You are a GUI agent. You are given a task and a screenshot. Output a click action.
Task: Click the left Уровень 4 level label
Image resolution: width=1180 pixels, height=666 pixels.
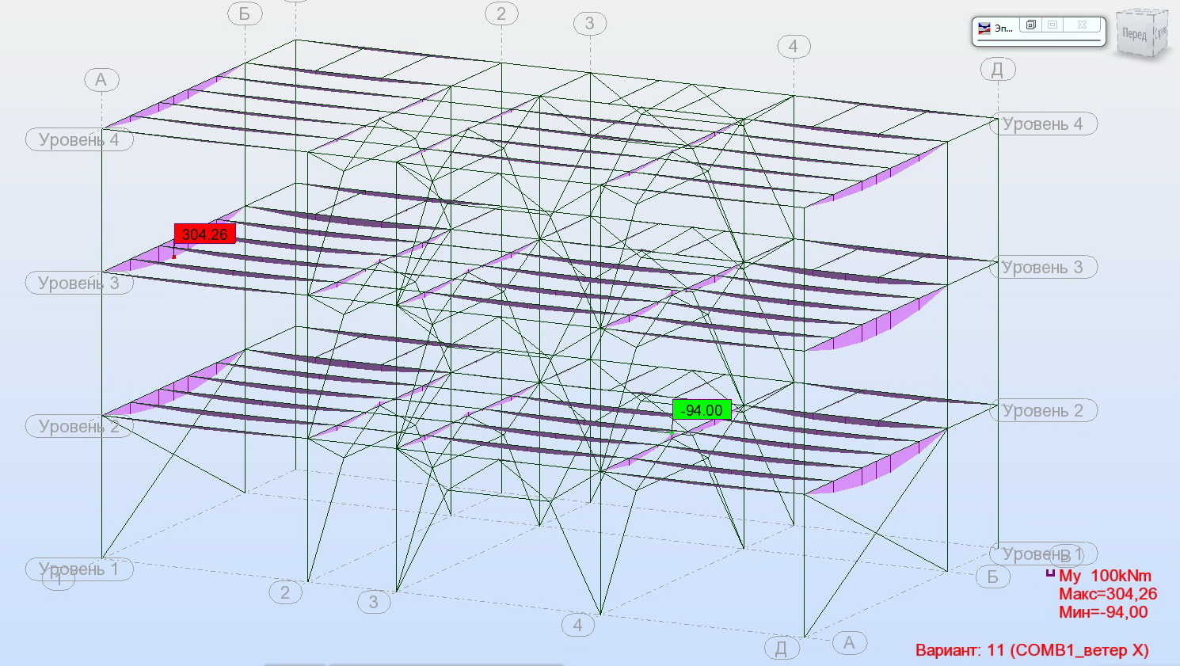coord(79,140)
